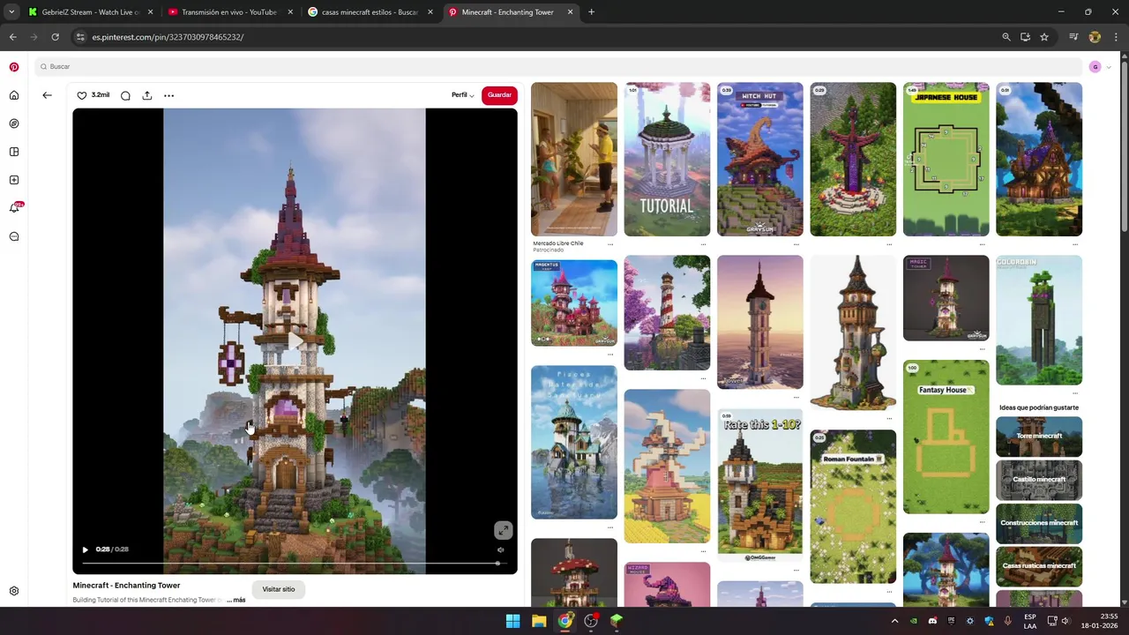Show hidden system tray icons chevron
This screenshot has height=635, width=1129.
pyautogui.click(x=894, y=621)
